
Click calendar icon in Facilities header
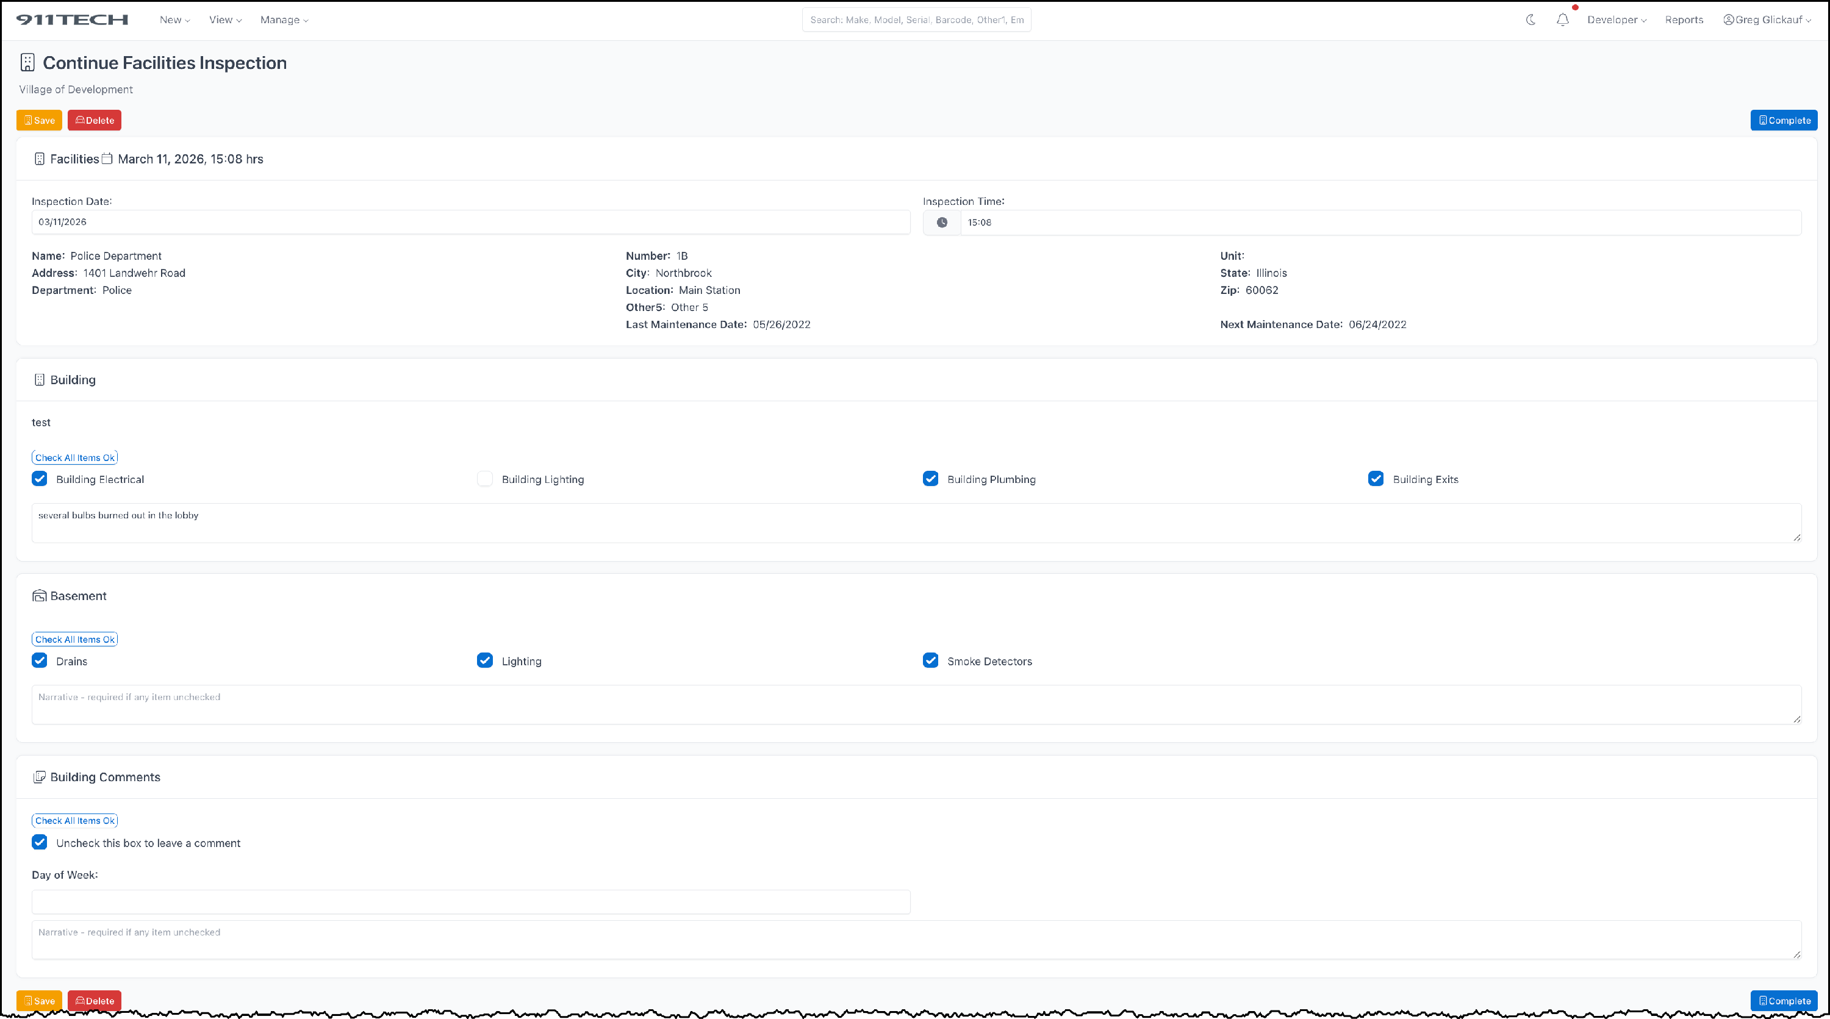coord(107,159)
